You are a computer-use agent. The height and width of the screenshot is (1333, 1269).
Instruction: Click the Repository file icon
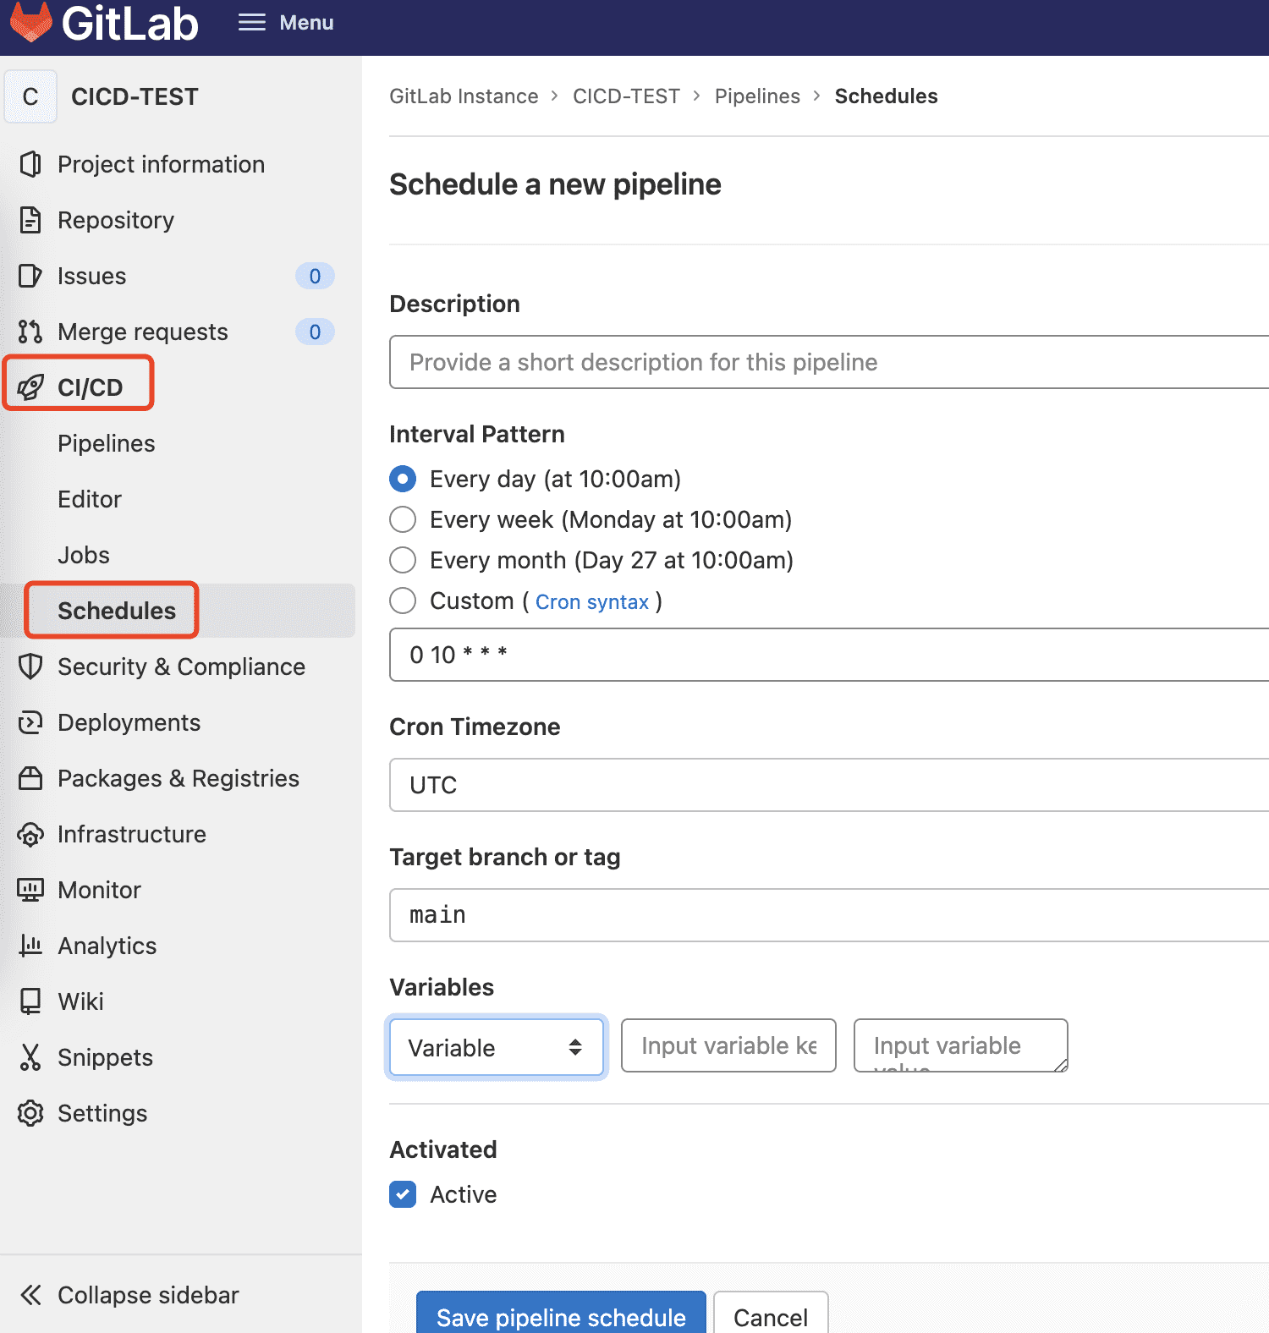[x=30, y=220]
